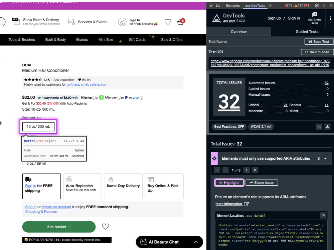Open axe DevTools vertical dots menu
Viewport: 334px width, 250px height.
330,18
